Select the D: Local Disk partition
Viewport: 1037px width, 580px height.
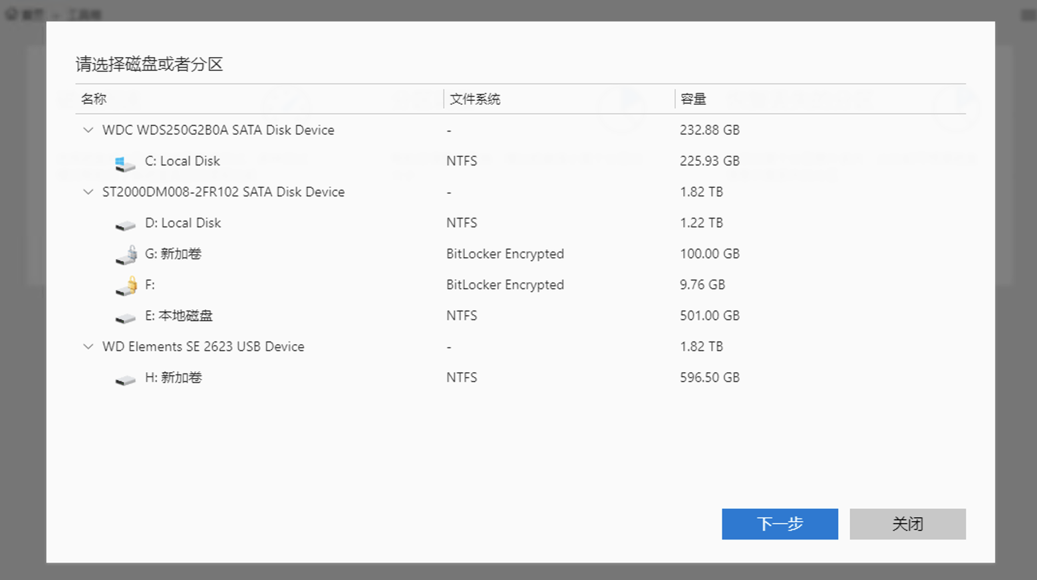[x=183, y=223]
